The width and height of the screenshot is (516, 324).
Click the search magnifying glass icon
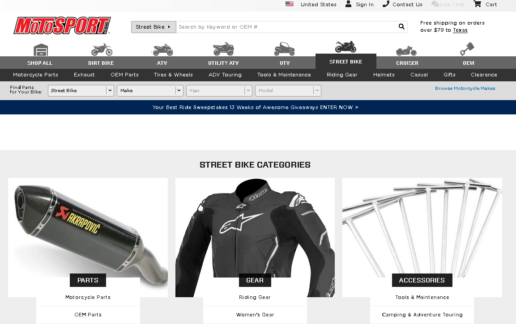coord(401,27)
